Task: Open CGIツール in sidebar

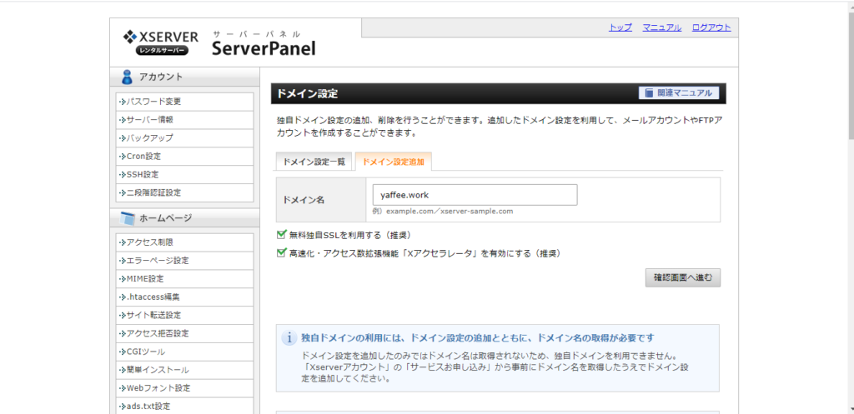Action: [x=184, y=352]
